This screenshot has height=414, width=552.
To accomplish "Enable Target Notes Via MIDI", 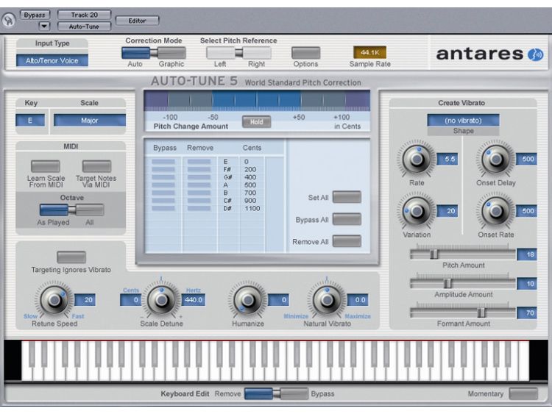I will [x=96, y=166].
